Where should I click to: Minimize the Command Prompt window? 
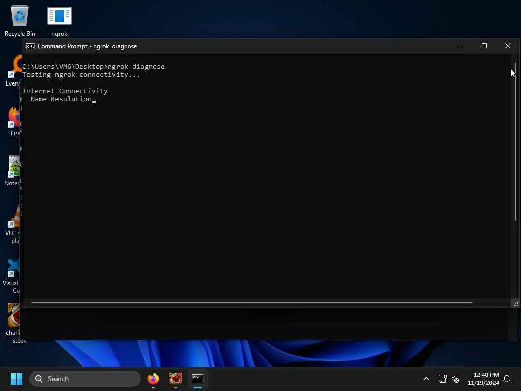point(461,46)
